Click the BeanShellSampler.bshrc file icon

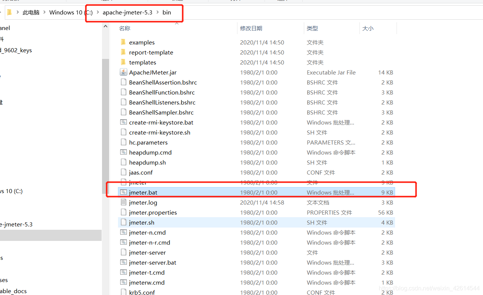pyautogui.click(x=123, y=112)
